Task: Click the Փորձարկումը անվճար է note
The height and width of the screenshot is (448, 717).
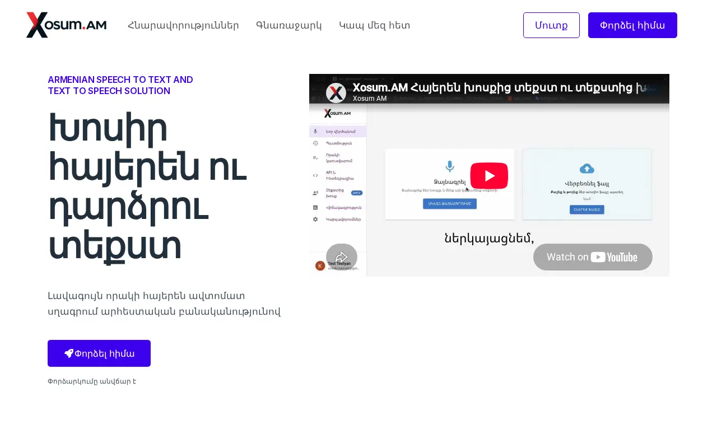Action: (92, 381)
